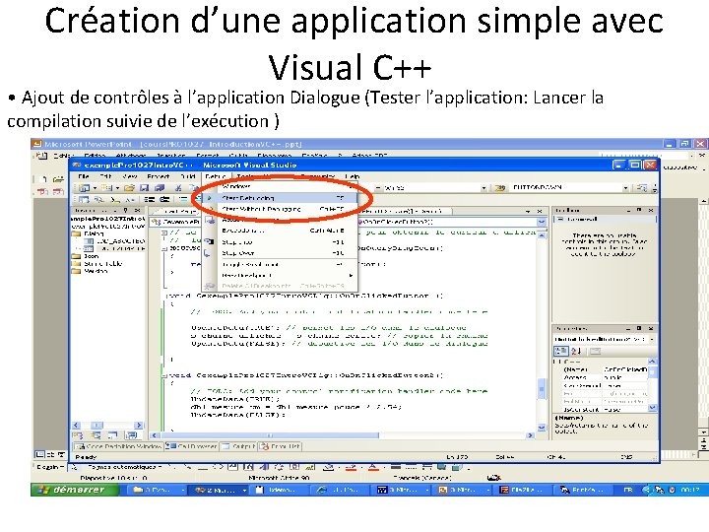Click the Exceptions... menu entry
Screen dimensions: 709x532
pos(280,231)
